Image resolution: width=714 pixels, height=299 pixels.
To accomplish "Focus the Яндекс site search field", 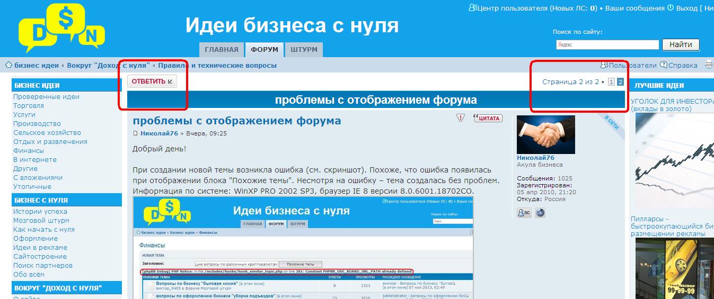I will point(607,45).
